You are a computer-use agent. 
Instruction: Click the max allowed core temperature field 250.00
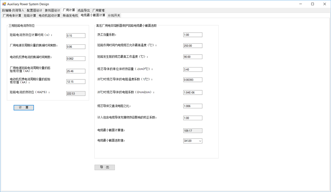pyautogui.click(x=193, y=45)
